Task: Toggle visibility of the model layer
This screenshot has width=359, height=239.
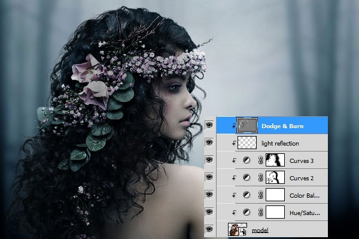Action: click(x=209, y=229)
